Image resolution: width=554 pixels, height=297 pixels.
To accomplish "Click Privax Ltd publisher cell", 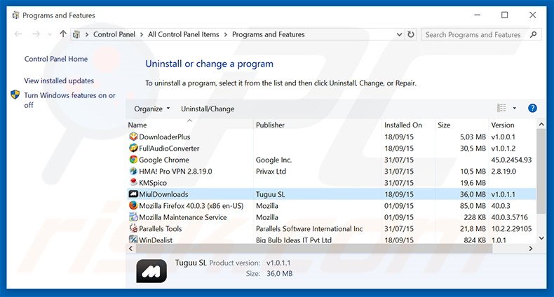I will tap(271, 171).
